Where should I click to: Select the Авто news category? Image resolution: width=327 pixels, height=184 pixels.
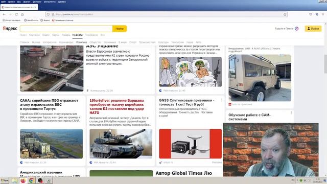[198, 42]
